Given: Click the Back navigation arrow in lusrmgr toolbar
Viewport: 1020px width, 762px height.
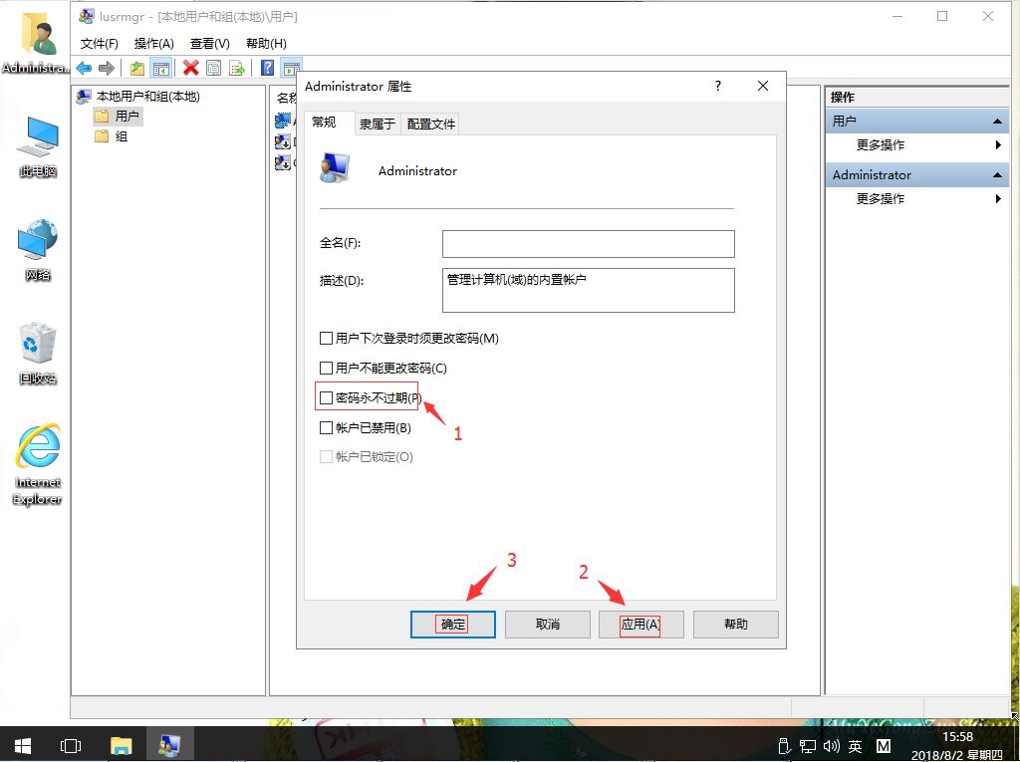Looking at the screenshot, I should [x=84, y=68].
